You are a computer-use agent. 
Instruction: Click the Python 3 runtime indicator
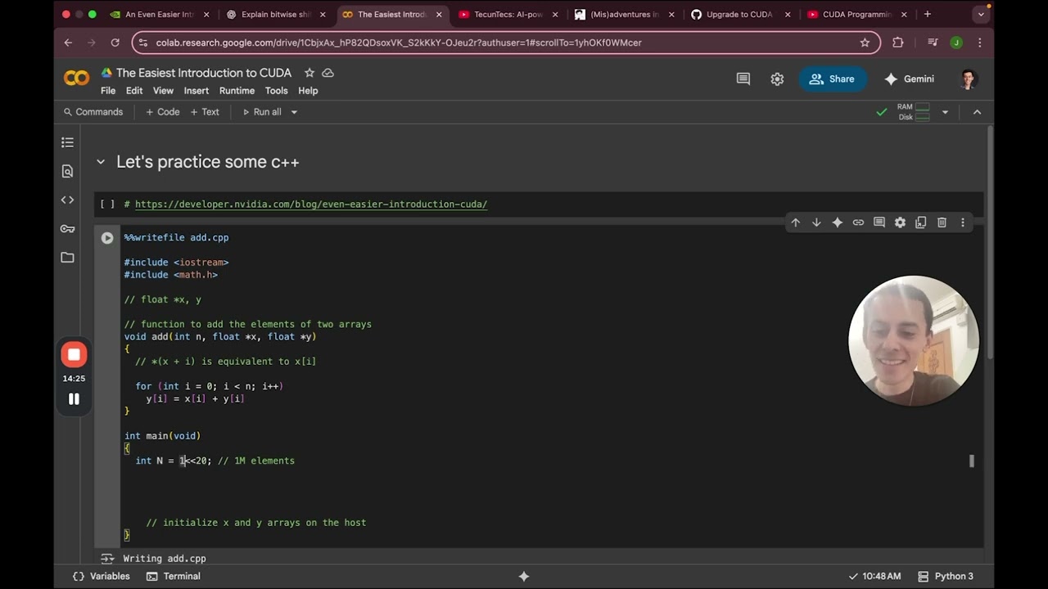pyautogui.click(x=946, y=576)
